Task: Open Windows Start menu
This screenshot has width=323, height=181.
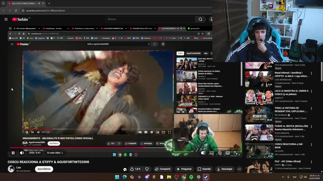Action: pyautogui.click(x=117, y=177)
